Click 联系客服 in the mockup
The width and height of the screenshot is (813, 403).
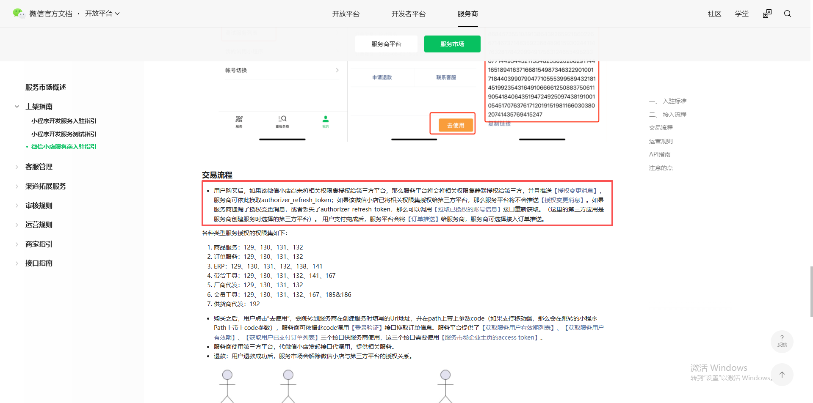tap(446, 77)
